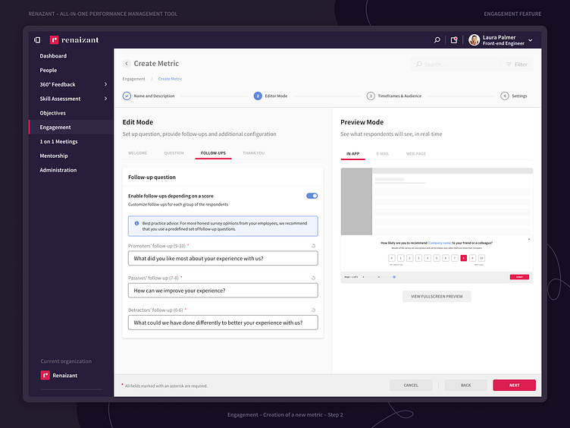This screenshot has height=428, width=570.
Task: Open search via top bar magnifier icon
Action: [x=437, y=40]
